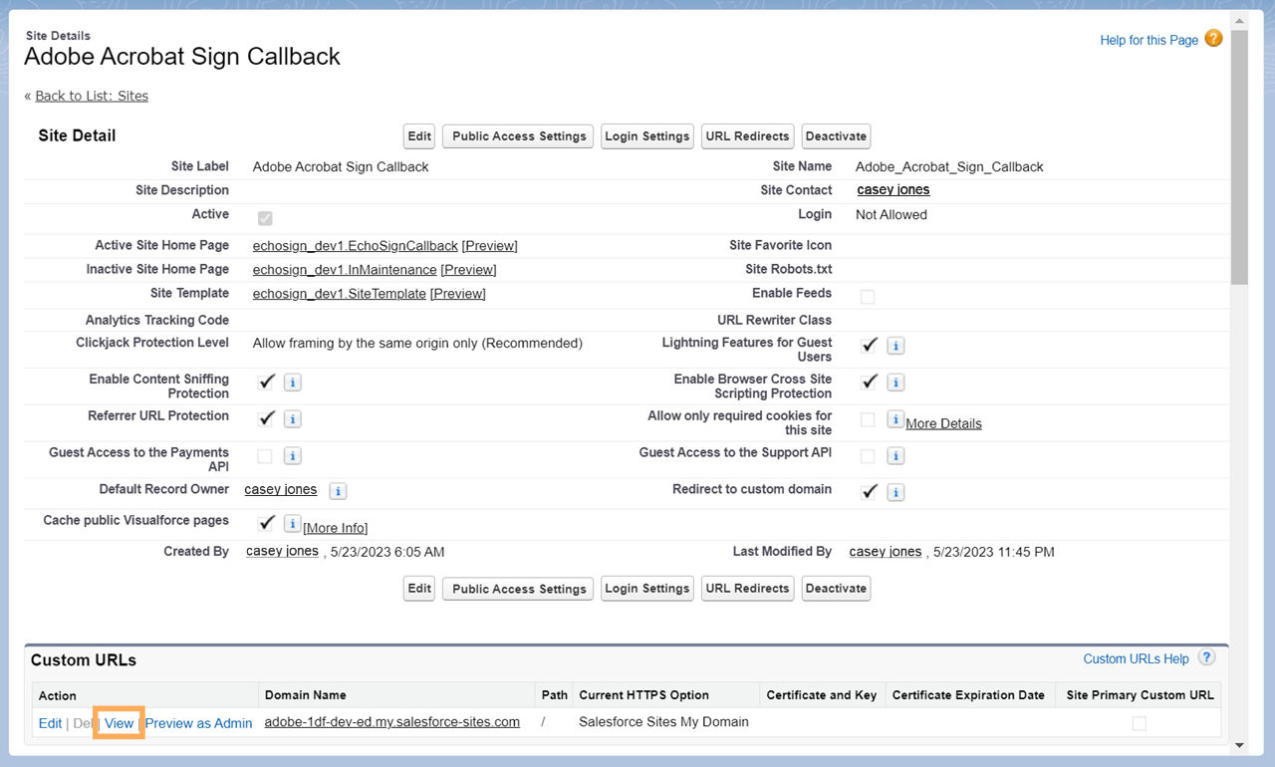1275x767 pixels.
Task: Toggle Allow only required cookies checkbox
Action: coord(868,419)
